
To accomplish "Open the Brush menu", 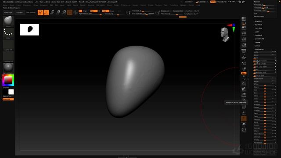I will click(x=12, y=5).
